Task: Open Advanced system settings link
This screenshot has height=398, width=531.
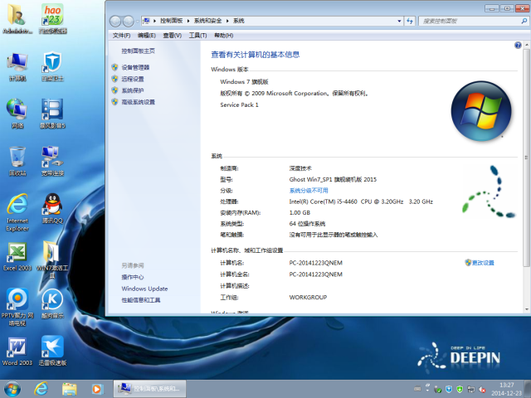Action: [139, 102]
